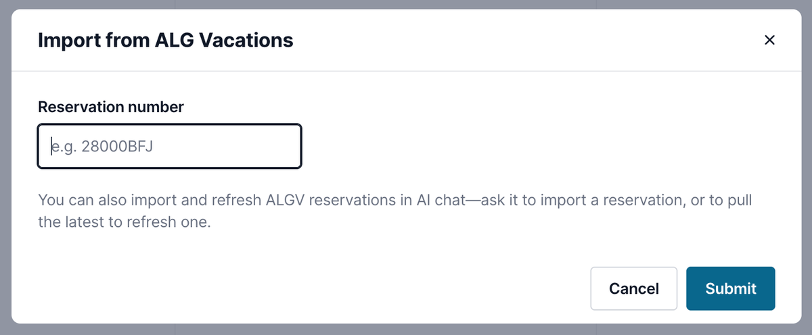The height and width of the screenshot is (335, 812).
Task: Place cursor in the reservation text box
Action: [x=169, y=146]
